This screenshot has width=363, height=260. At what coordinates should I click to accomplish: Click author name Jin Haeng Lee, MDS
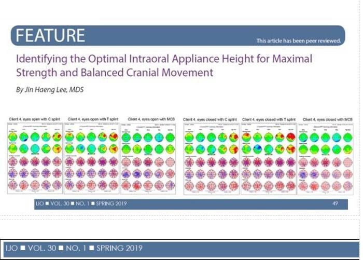click(50, 90)
